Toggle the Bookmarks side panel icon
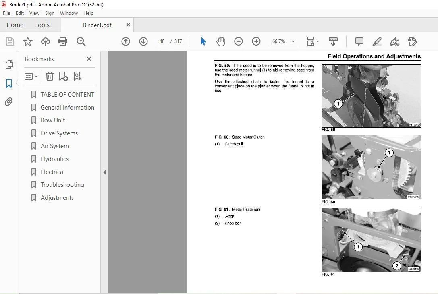 9,83
